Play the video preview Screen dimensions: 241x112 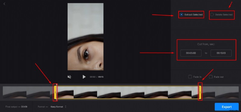(x=84, y=77)
